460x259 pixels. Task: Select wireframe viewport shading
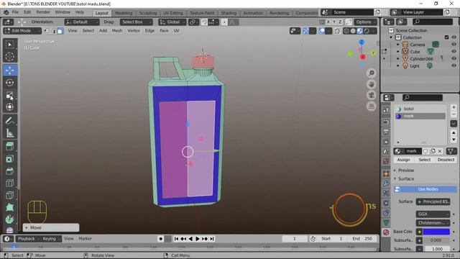346,31
